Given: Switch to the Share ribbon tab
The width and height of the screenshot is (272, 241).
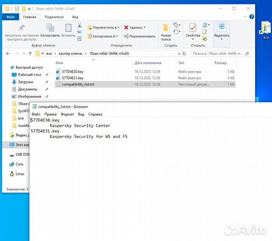Looking at the screenshot, I should [x=54, y=17].
